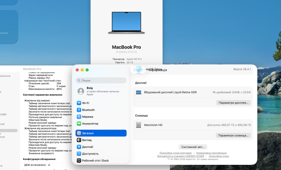
Task: Click MacBook Pro heading in About window
Action: pos(126,47)
